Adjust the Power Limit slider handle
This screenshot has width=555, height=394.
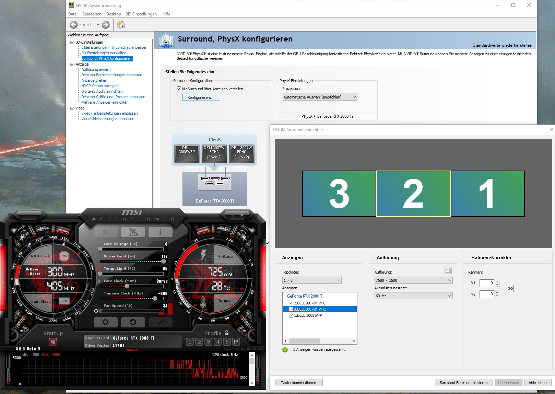[x=163, y=262]
